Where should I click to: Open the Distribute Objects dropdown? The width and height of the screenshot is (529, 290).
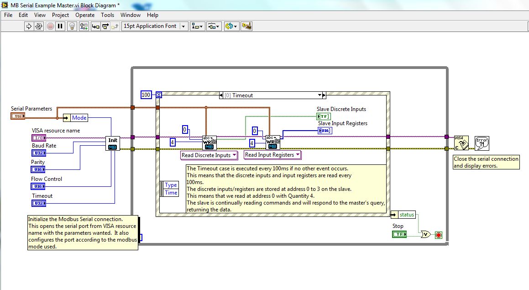pyautogui.click(x=214, y=26)
